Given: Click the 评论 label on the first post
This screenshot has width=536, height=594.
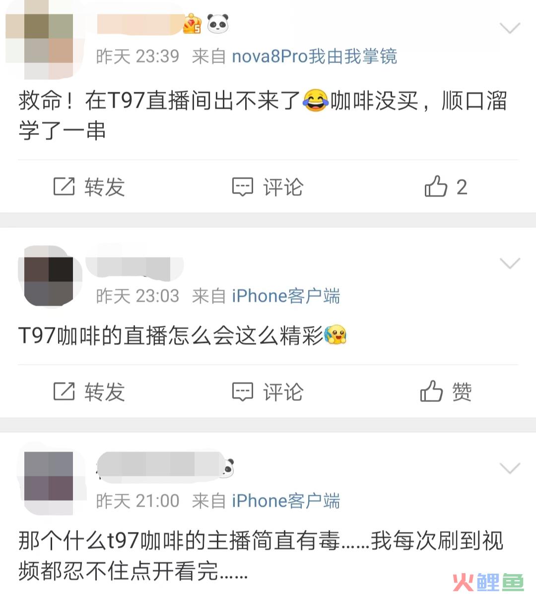Looking at the screenshot, I should [x=283, y=187].
